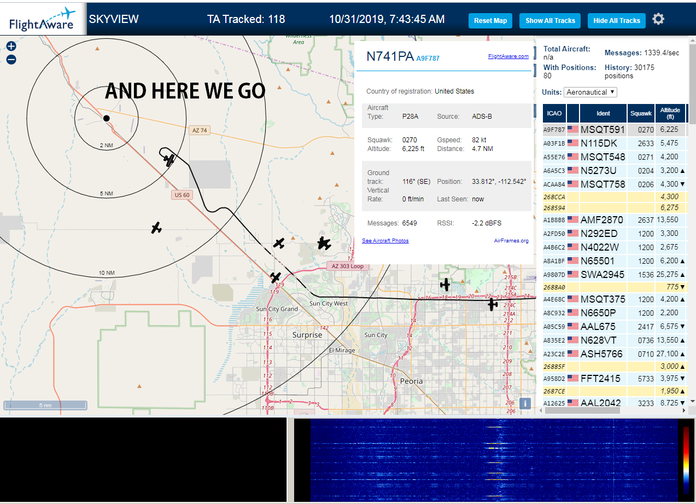Click the waterfall color scale bar
This screenshot has width=696, height=504.
(x=686, y=460)
